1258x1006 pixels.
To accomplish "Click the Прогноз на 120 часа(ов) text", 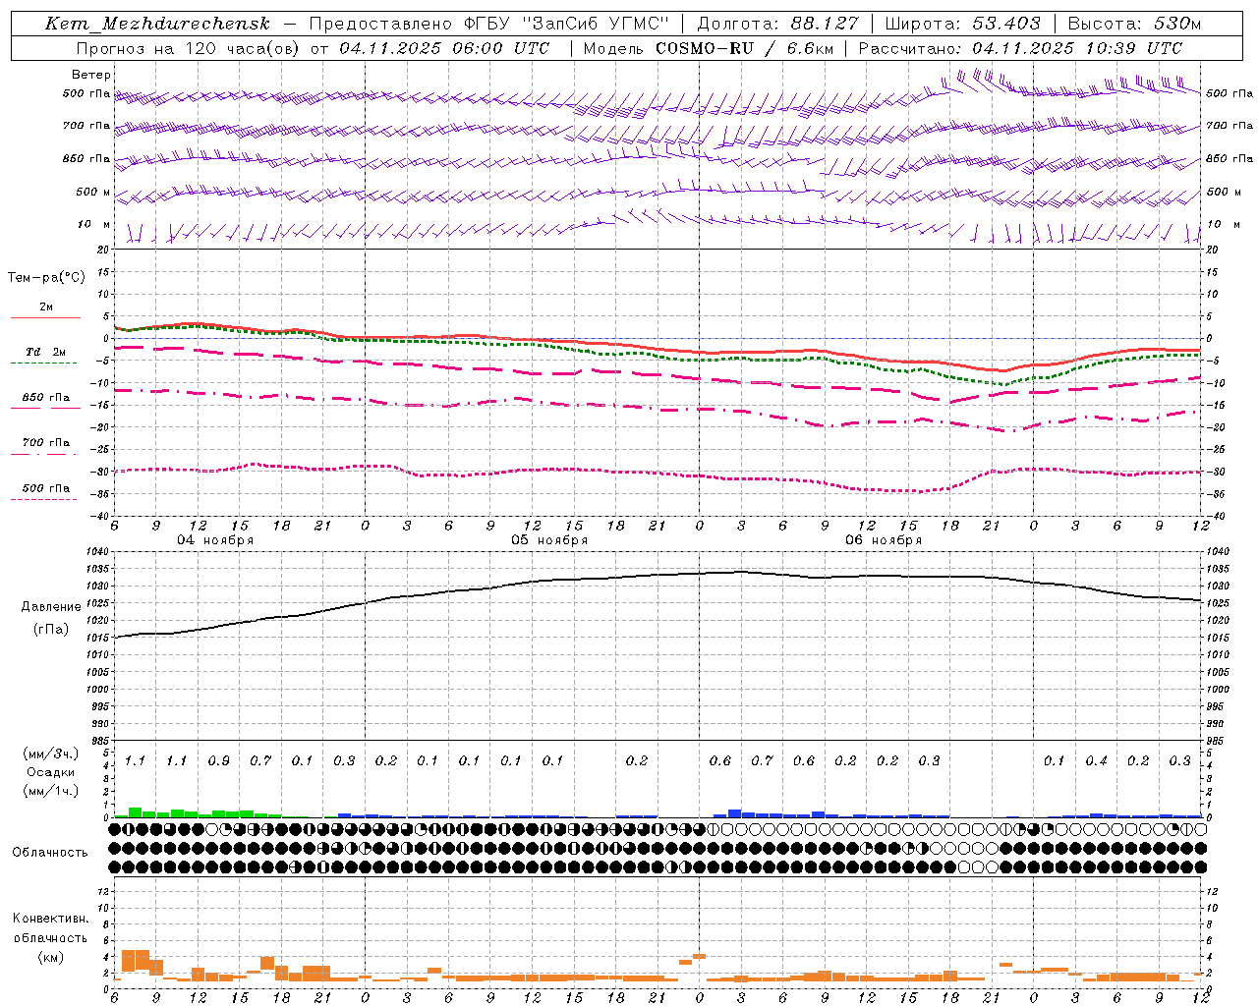I will pos(189,48).
